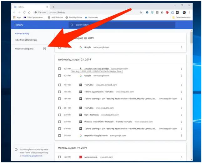Click the history page vertical scrollbar
The height and width of the screenshot is (163, 202).
(x=191, y=37)
